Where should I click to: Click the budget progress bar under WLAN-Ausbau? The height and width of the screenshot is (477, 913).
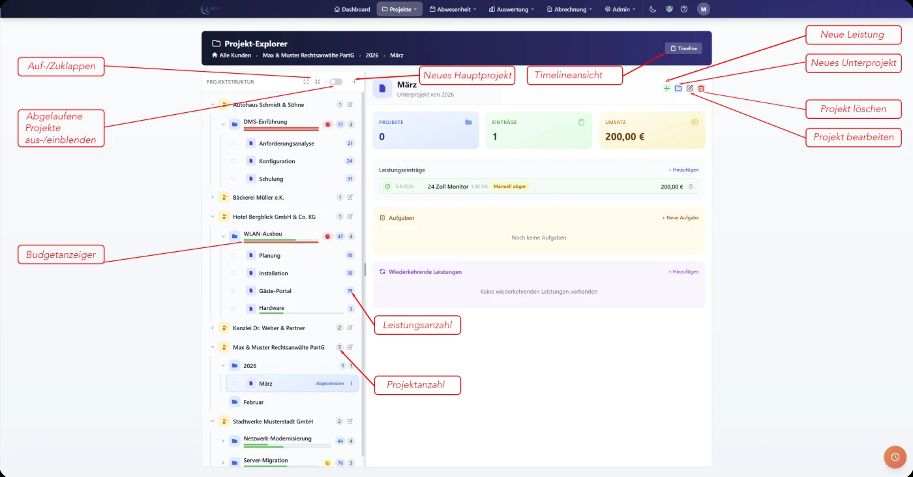(x=279, y=241)
